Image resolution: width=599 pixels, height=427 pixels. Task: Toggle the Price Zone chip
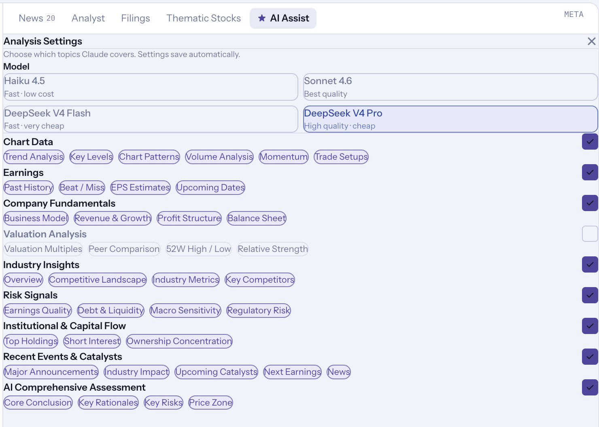pyautogui.click(x=211, y=403)
